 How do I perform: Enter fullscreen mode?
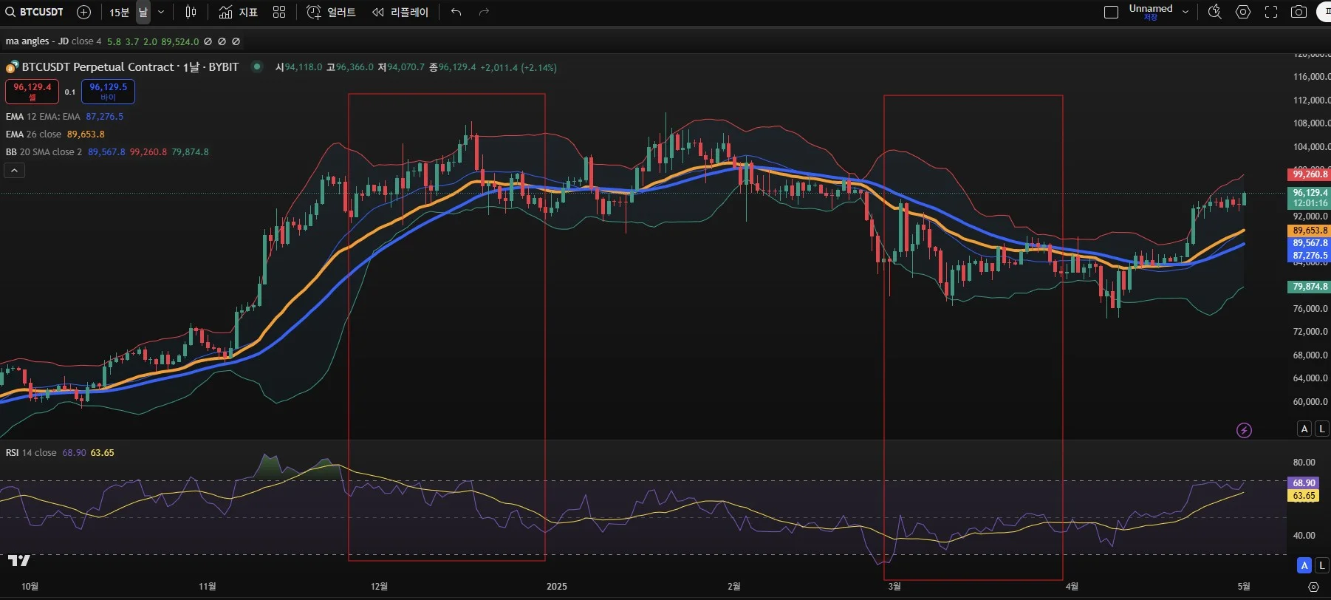(1271, 12)
